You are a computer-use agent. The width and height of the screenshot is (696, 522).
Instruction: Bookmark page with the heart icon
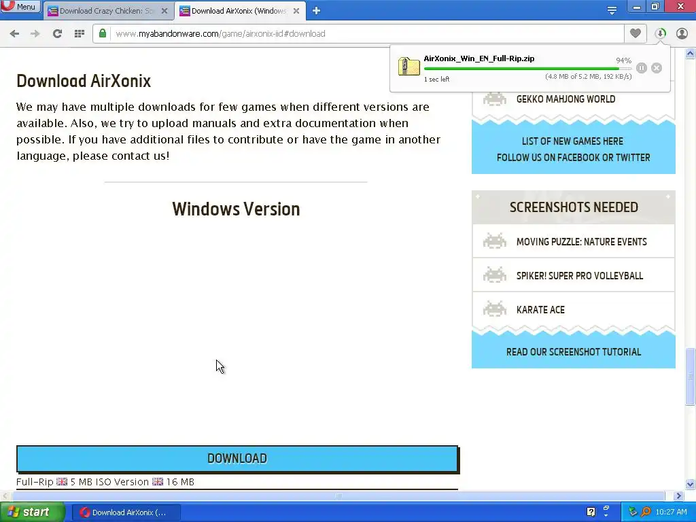click(x=636, y=33)
